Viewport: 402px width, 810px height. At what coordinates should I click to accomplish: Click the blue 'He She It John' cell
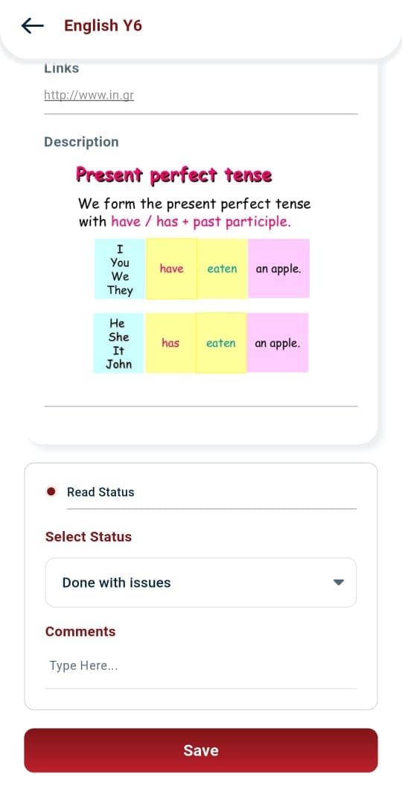point(119,343)
